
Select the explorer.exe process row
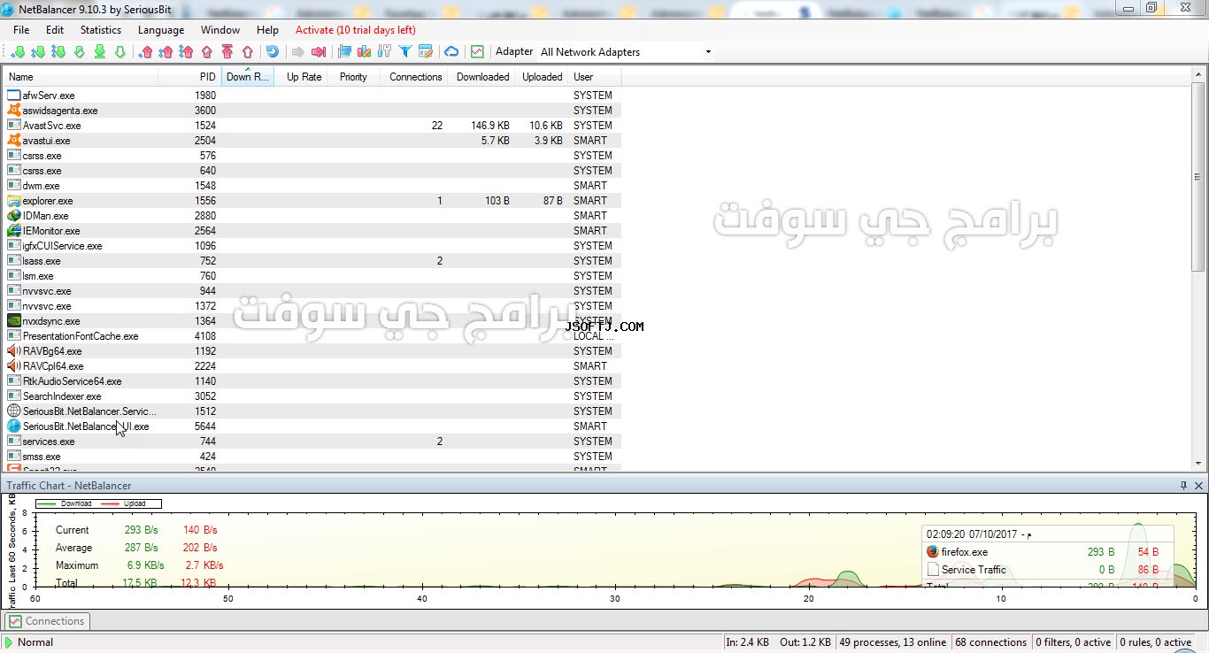tap(312, 201)
